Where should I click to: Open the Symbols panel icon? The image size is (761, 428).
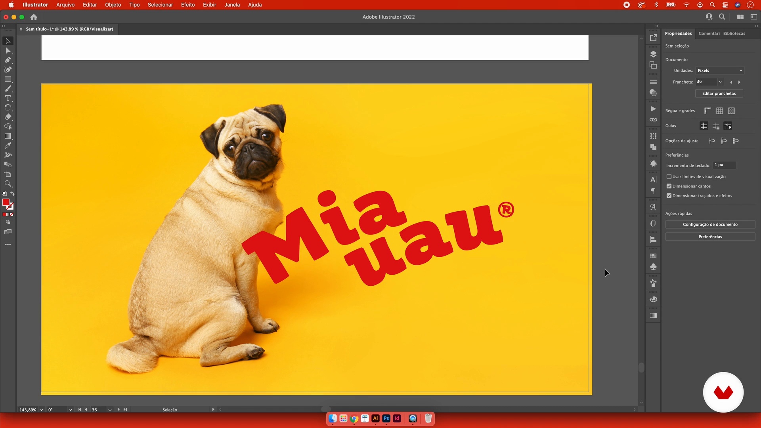click(654, 267)
